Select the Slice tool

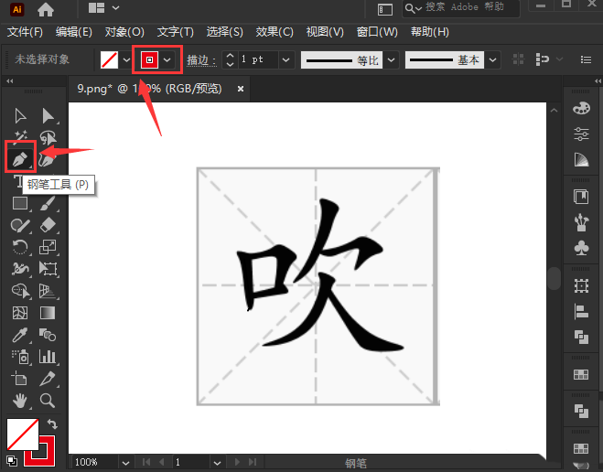[x=48, y=379]
